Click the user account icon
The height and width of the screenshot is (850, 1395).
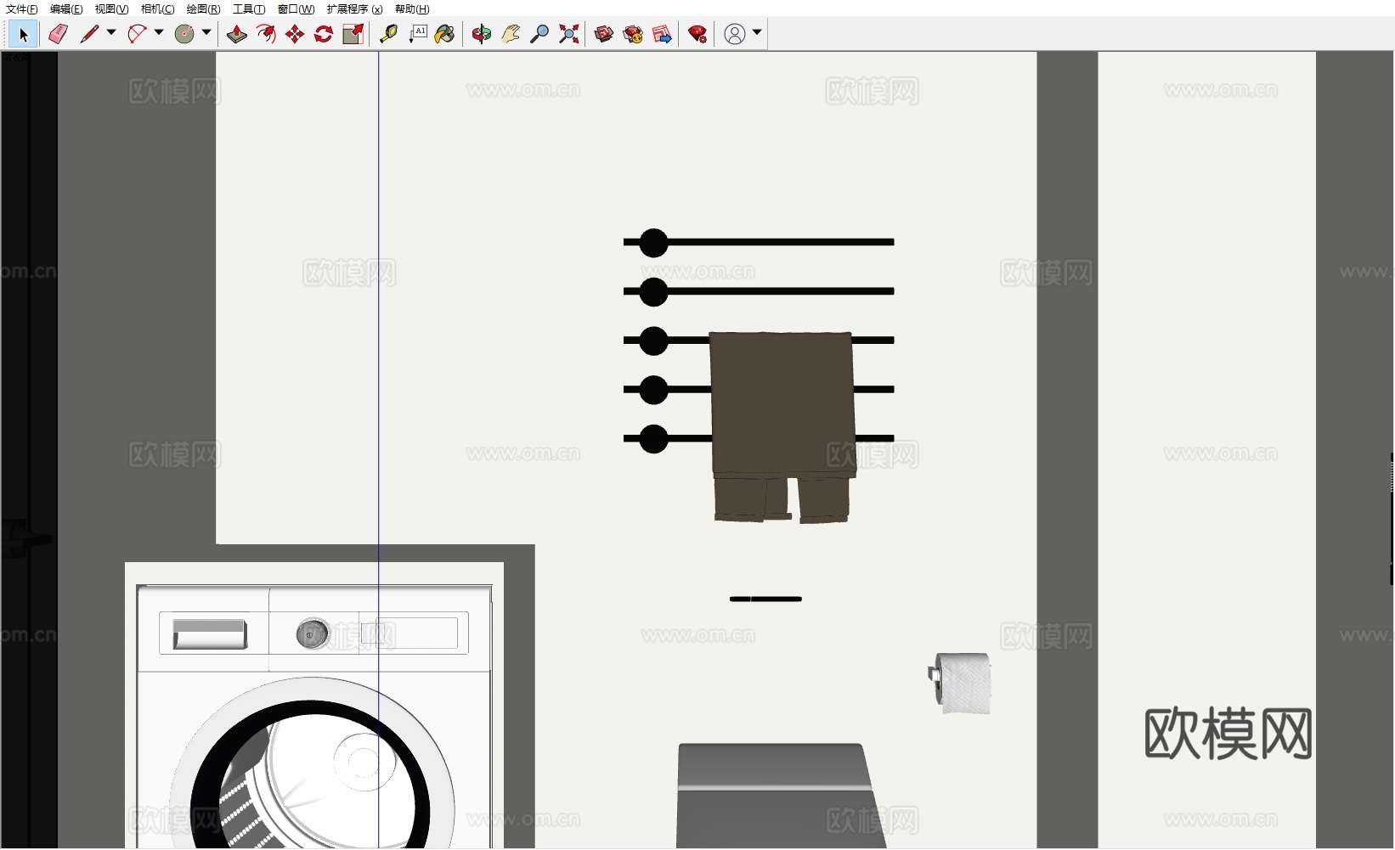click(x=735, y=34)
